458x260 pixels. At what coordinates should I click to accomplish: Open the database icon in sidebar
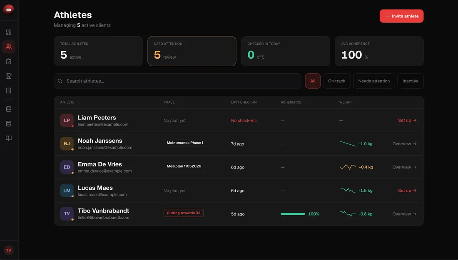click(x=9, y=109)
